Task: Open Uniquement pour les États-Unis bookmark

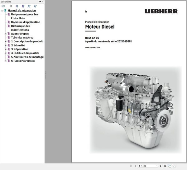Action: point(24,16)
